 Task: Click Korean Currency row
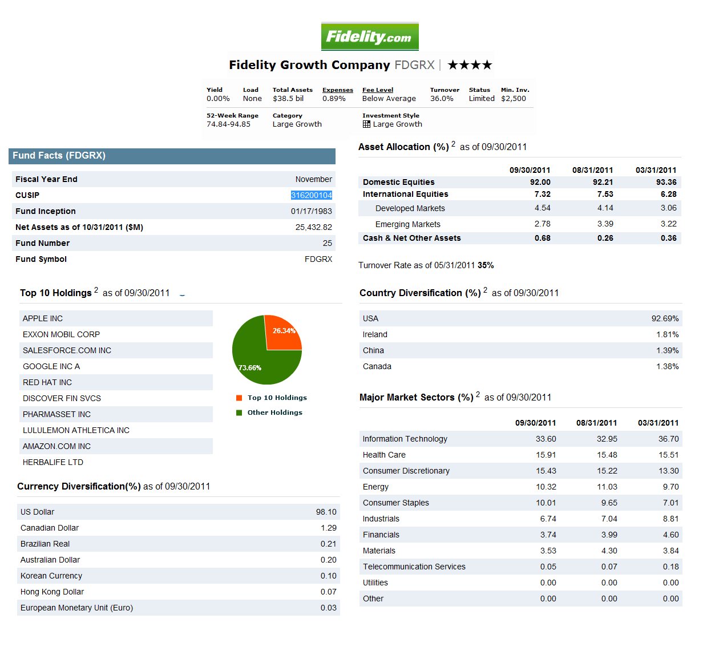tap(179, 576)
